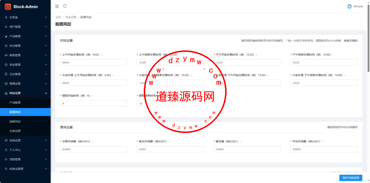Click the 下午开始交易时间 input field
This screenshot has width=370, height=183.
point(247,62)
